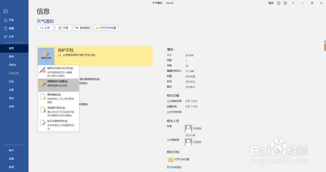Click the 上传 button

click(45, 28)
